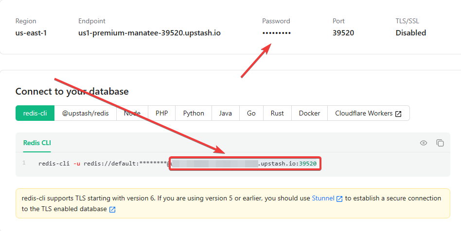The image size is (461, 231).
Task: Click the region value us-east-1
Action: [x=31, y=33]
